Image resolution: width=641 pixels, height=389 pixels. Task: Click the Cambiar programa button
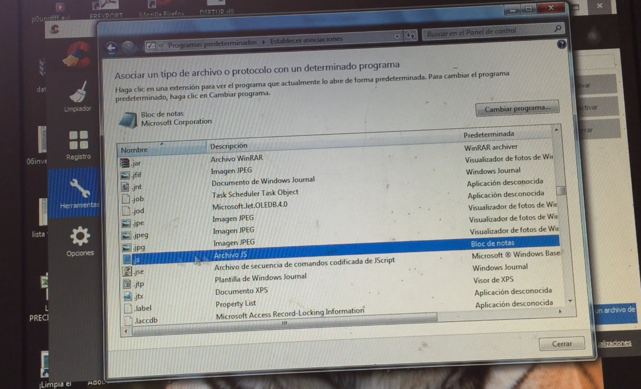(x=517, y=109)
